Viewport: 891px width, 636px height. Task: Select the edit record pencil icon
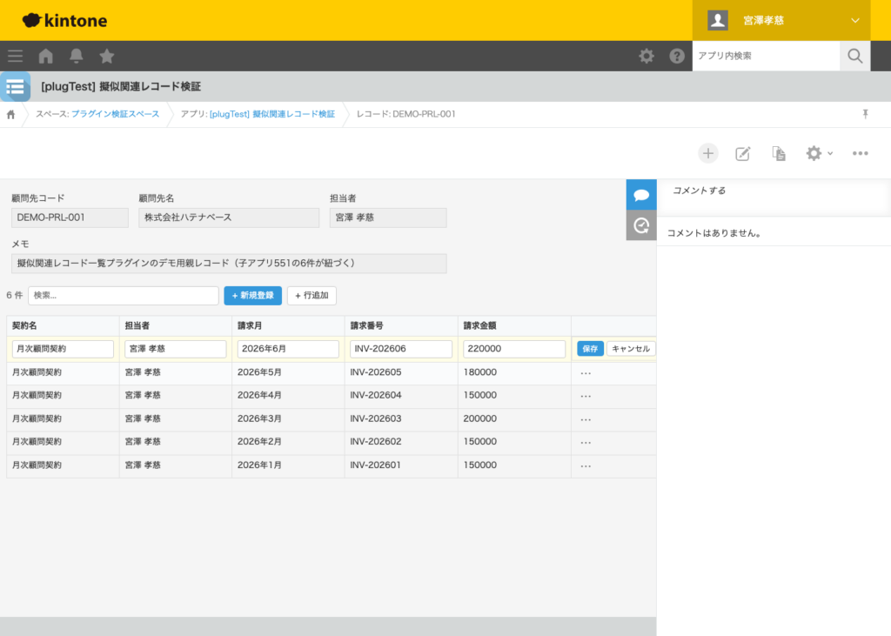pos(743,153)
